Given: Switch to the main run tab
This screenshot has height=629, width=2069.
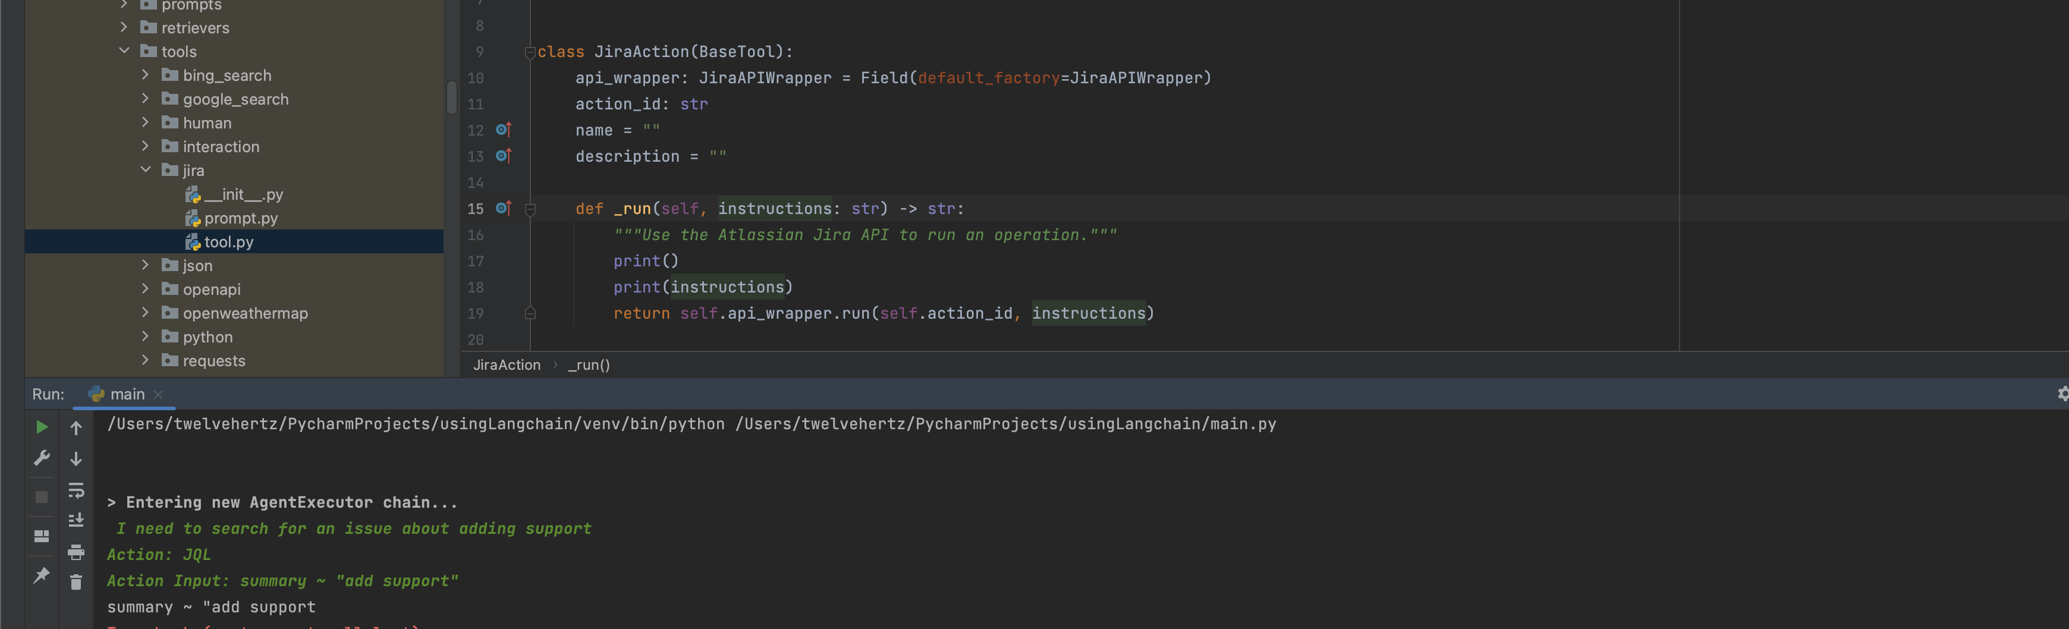Looking at the screenshot, I should tap(125, 394).
